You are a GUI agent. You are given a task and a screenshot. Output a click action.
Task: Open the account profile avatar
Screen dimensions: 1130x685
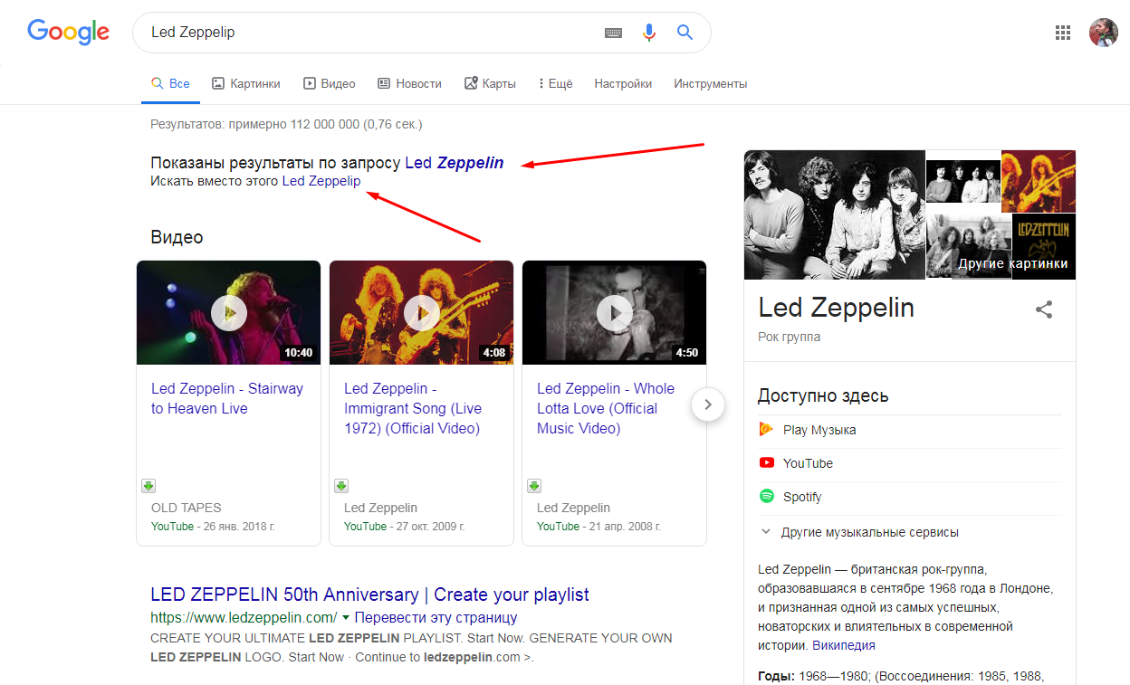coord(1103,33)
